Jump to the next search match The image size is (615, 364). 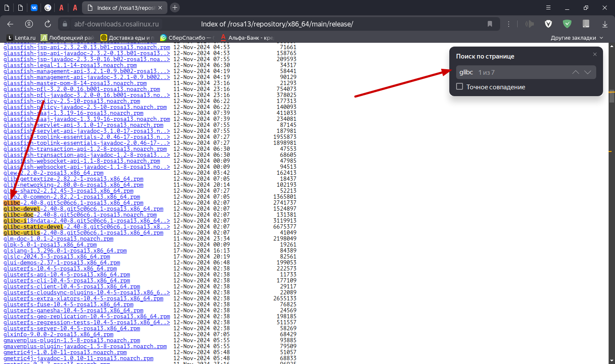click(x=588, y=72)
